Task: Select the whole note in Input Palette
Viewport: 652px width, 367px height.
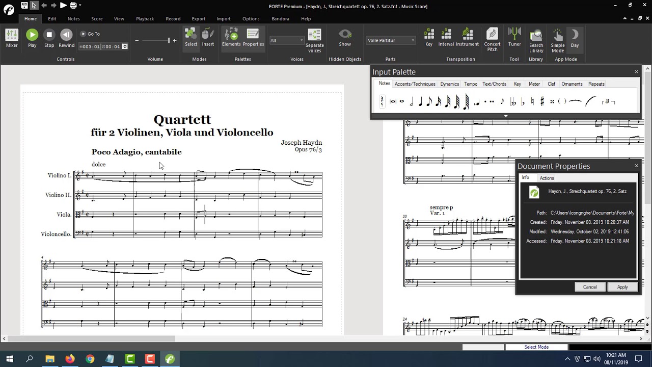Action: tap(402, 101)
